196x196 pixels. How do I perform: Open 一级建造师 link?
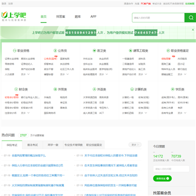point(128,59)
